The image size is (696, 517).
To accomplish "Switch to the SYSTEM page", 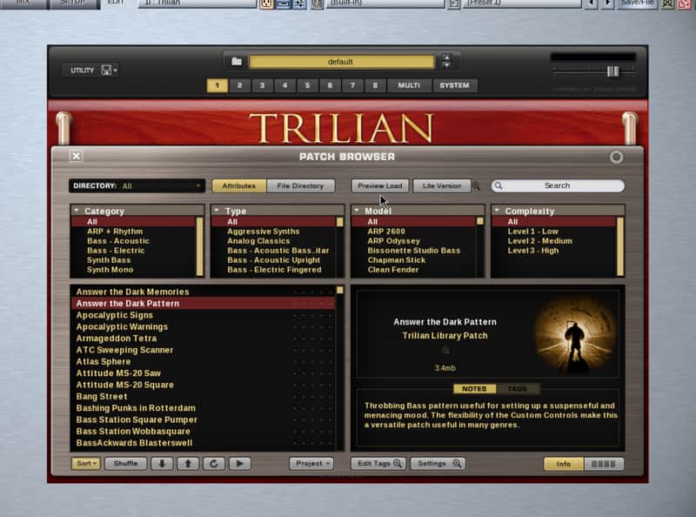I will tap(454, 85).
